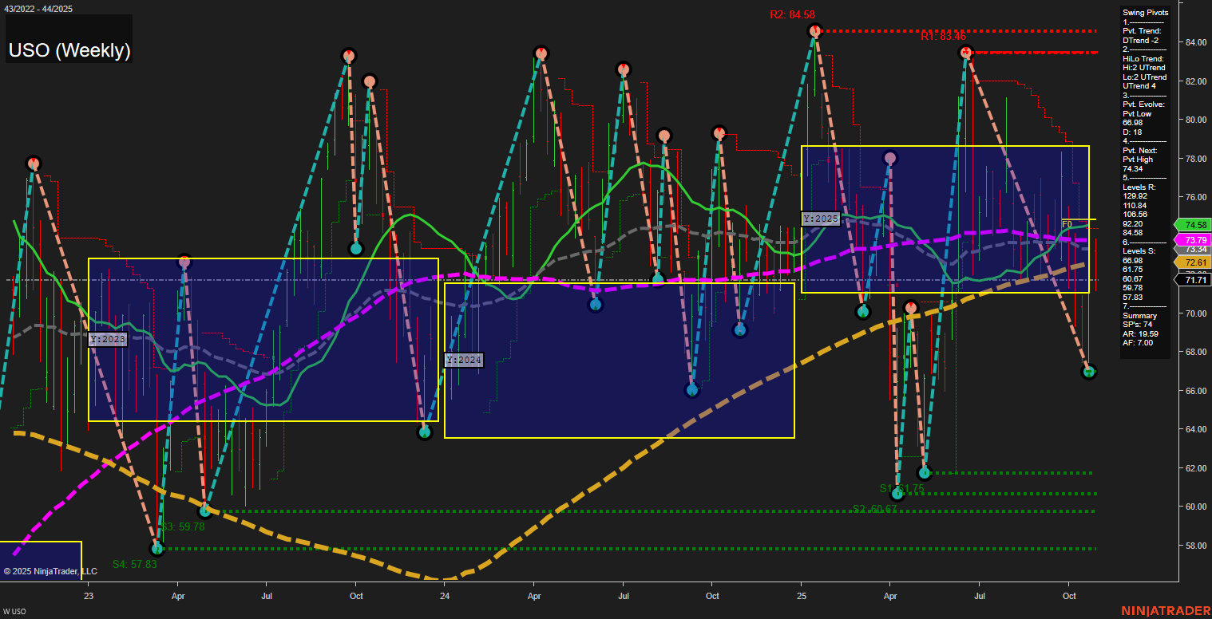The width and height of the screenshot is (1212, 619).
Task: Click the swing high pivot at R1 line
Action: click(966, 53)
